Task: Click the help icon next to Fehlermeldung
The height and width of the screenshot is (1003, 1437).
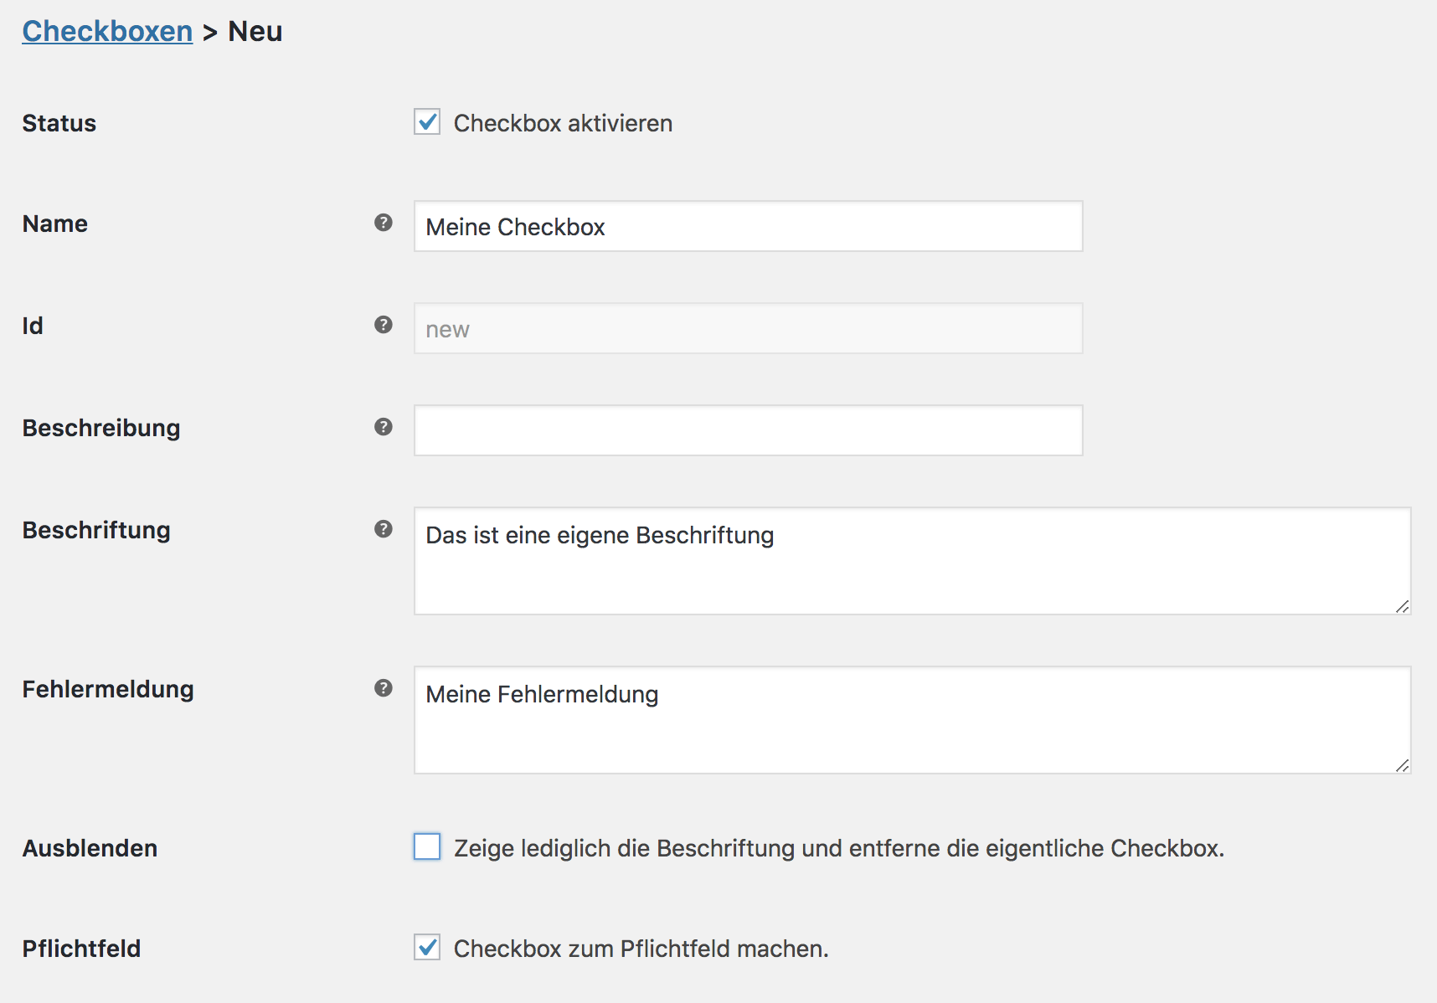Action: pyautogui.click(x=384, y=688)
